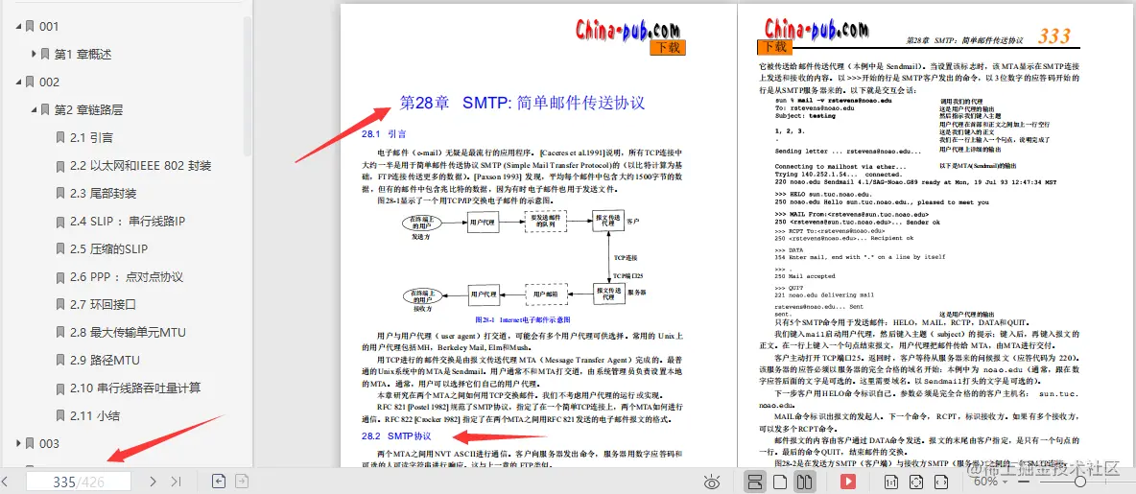Open bookmark 2.10 串行线路吞吐量计算
This screenshot has width=1136, height=494.
click(x=135, y=388)
